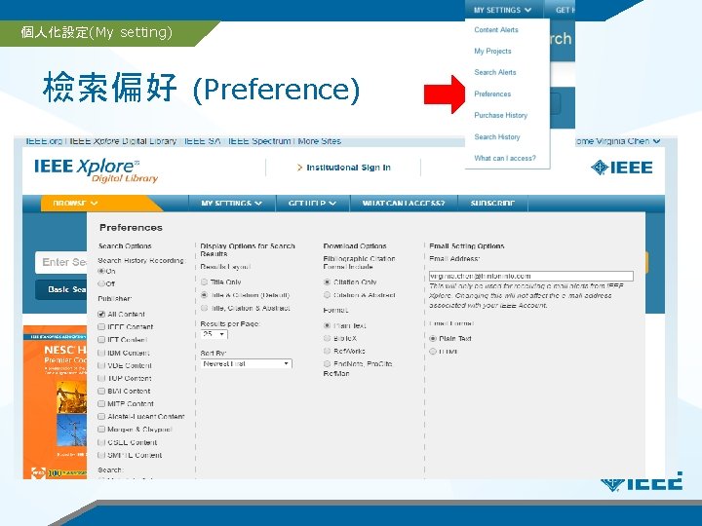Click the Enter Search Term box

coord(61,262)
